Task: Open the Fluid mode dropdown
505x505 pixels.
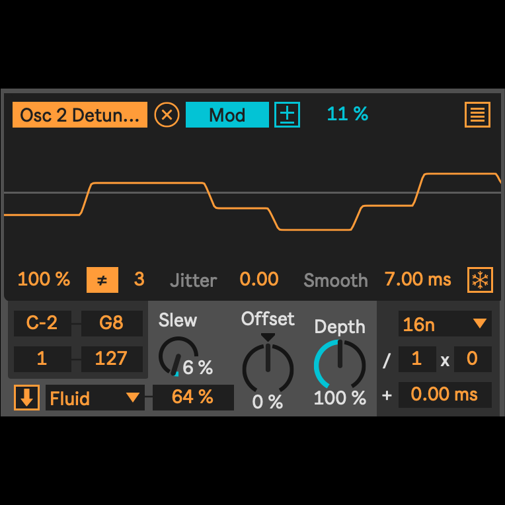Action: click(x=95, y=398)
